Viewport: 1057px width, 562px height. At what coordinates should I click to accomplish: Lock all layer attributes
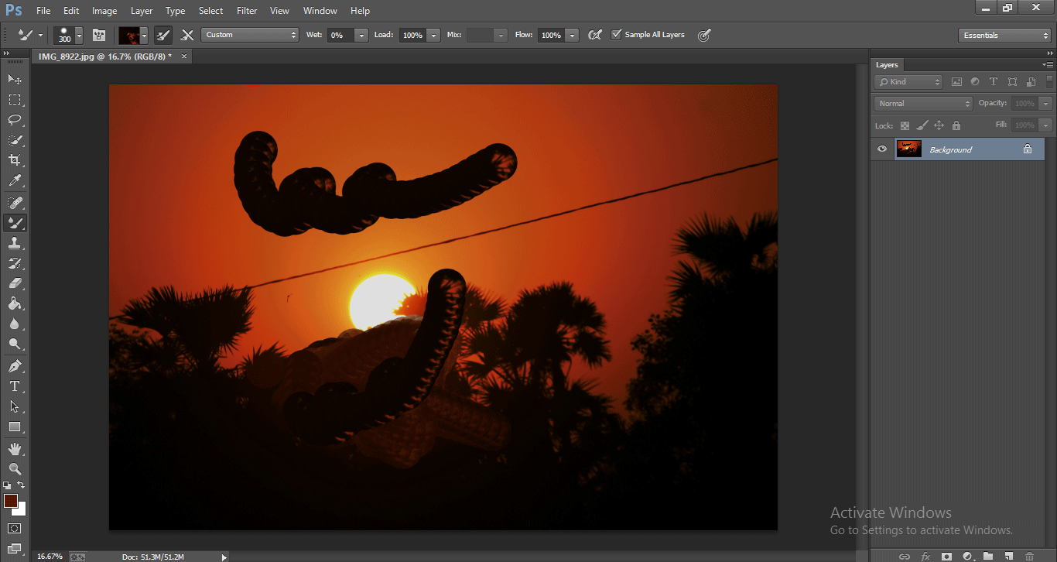coord(956,125)
